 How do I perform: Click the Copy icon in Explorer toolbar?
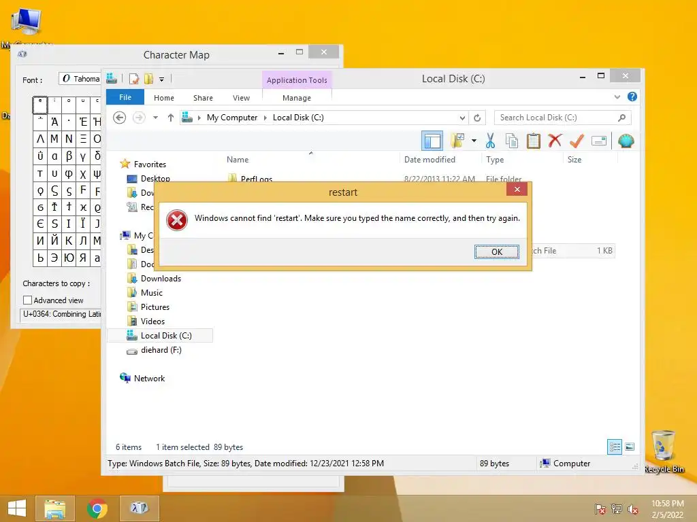click(x=512, y=141)
